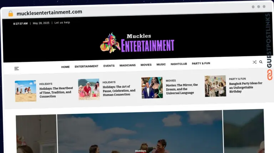
Task: Click the beach family thumbnail image
Action: 25,91
